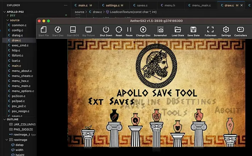The height and width of the screenshot is (156, 252).
Task: Reset the running emulation
Action: 119,31
